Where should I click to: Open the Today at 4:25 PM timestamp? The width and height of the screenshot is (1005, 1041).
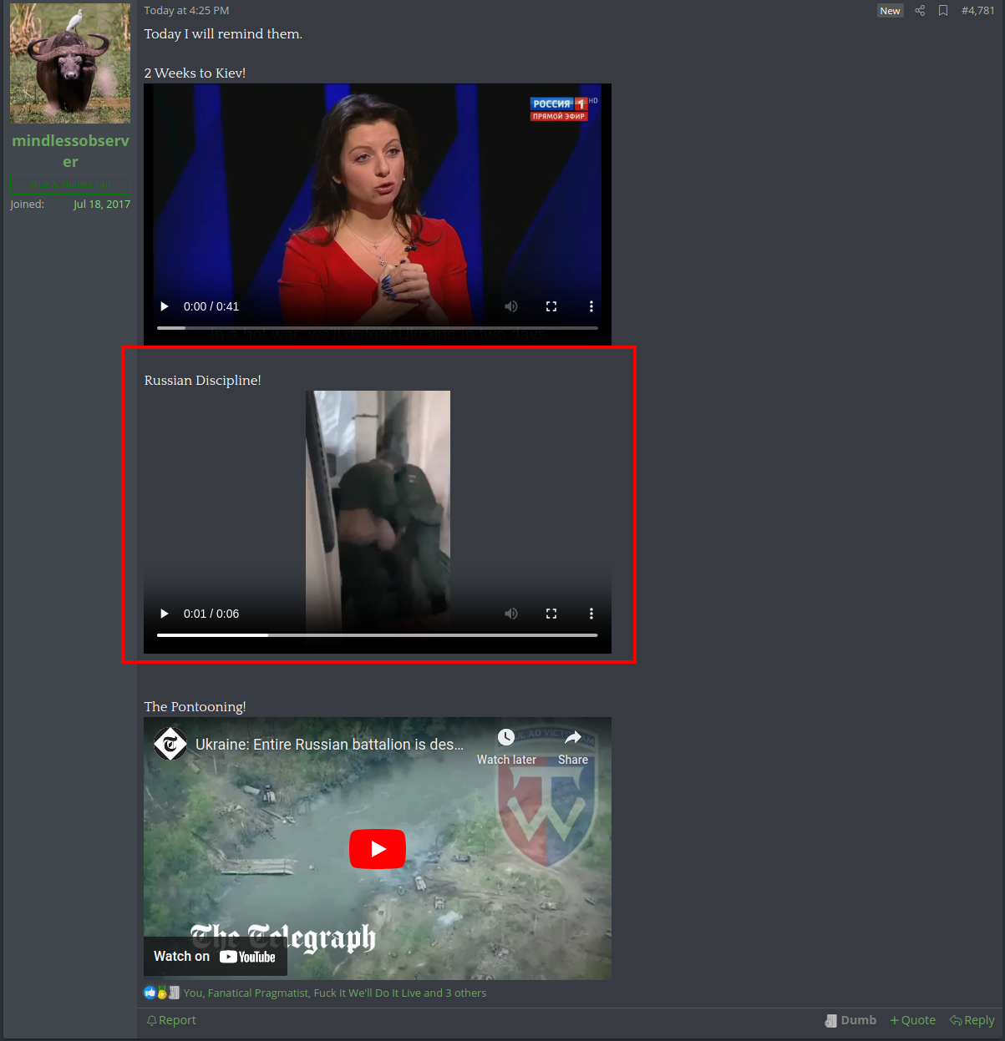[186, 11]
